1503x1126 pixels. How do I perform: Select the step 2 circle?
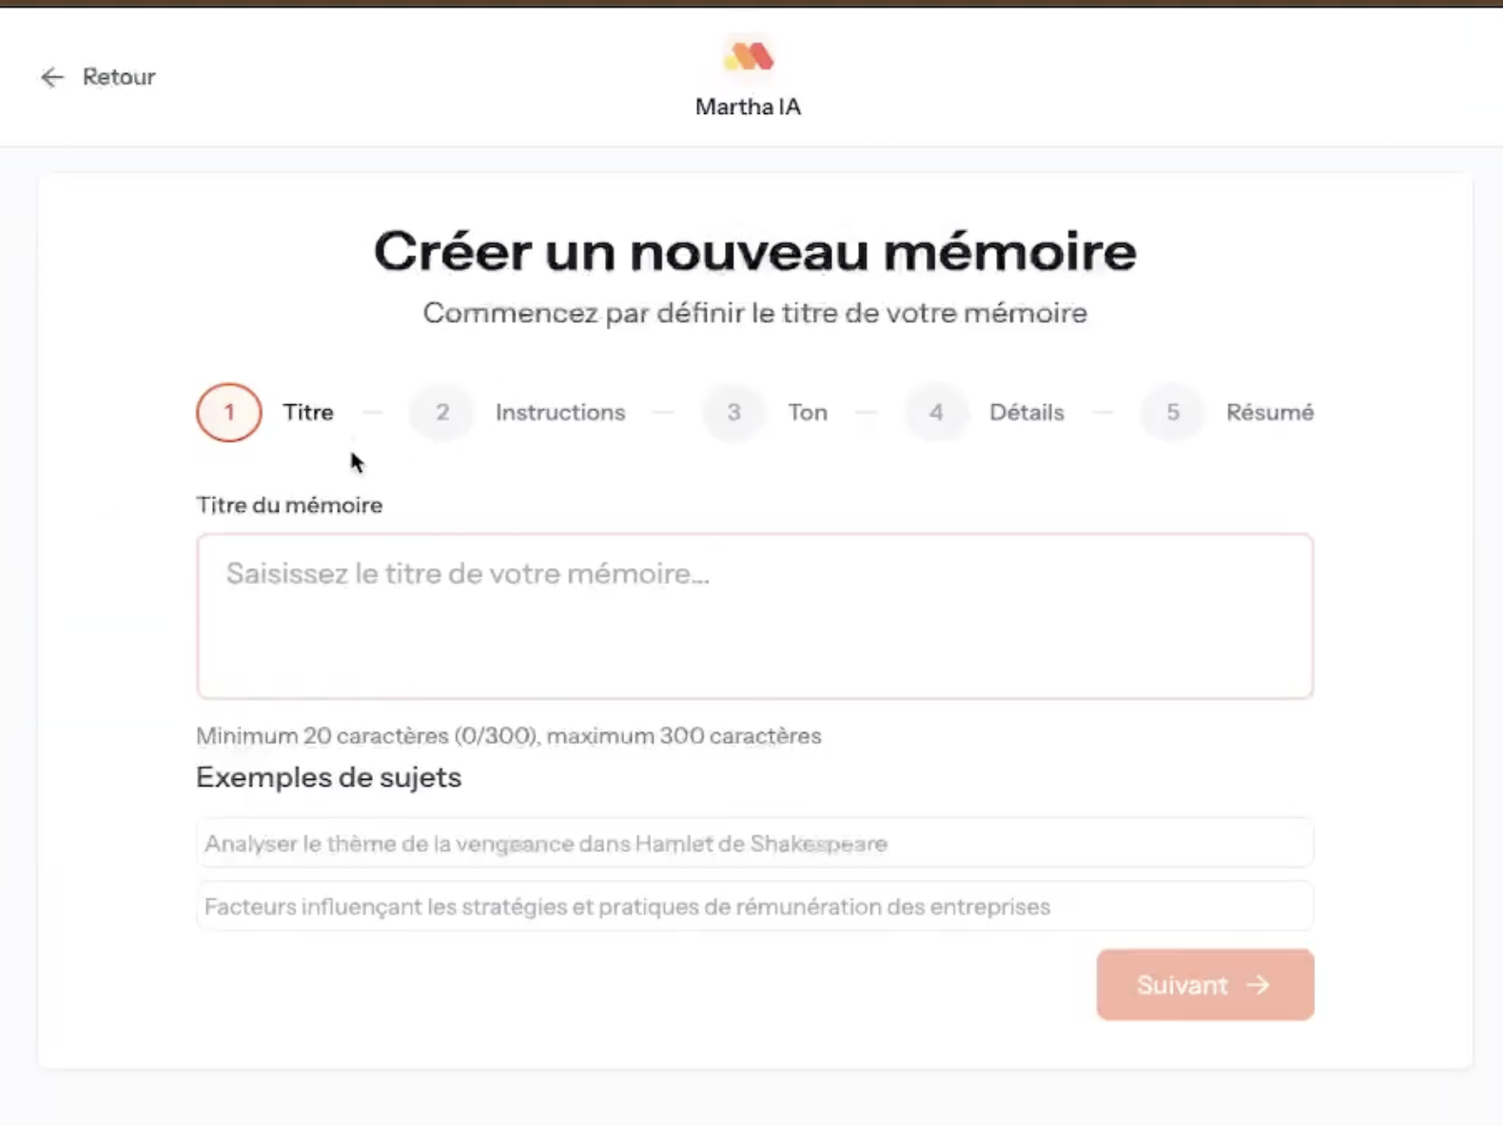(x=442, y=413)
